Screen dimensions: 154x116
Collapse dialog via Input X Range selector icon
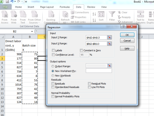point(109,44)
